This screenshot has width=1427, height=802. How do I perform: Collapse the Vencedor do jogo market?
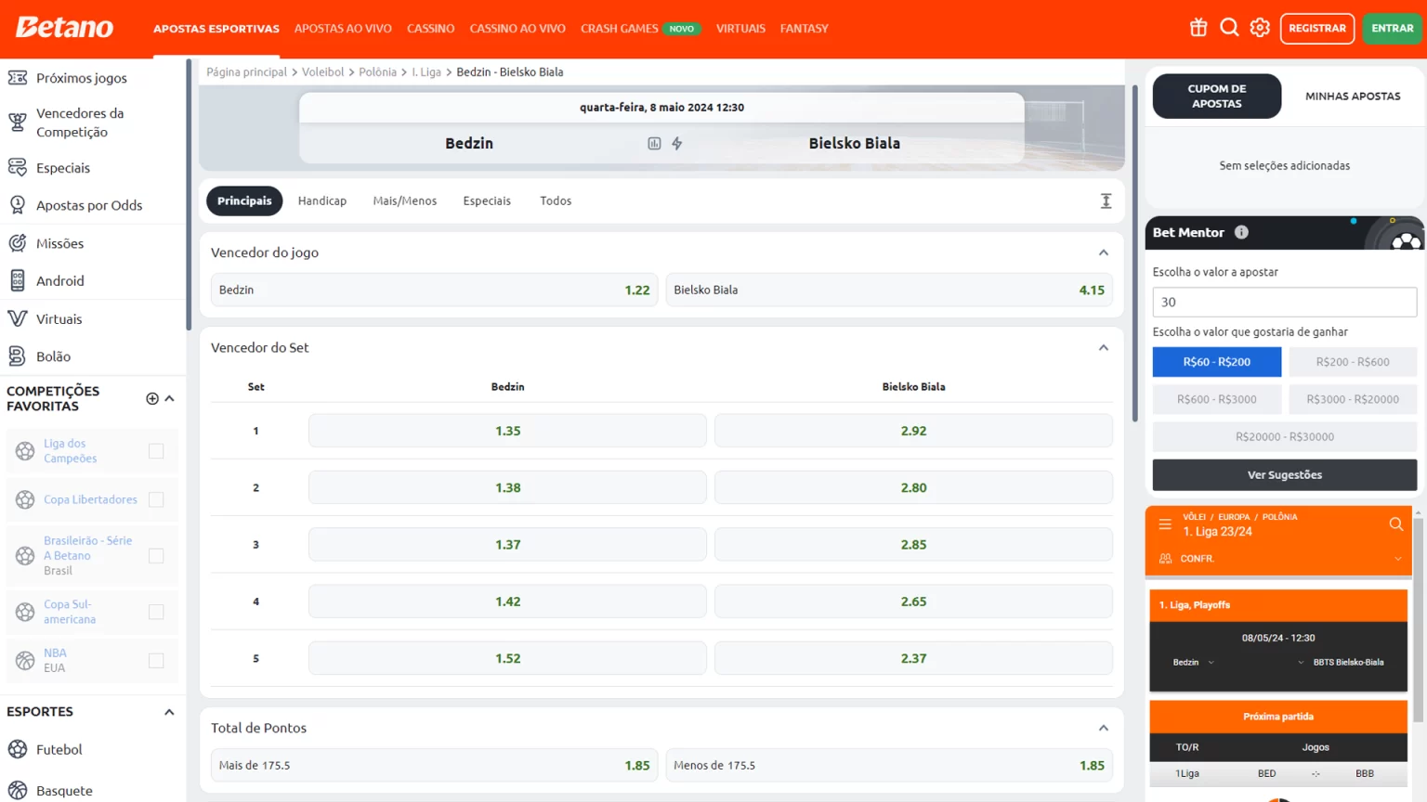click(1104, 252)
